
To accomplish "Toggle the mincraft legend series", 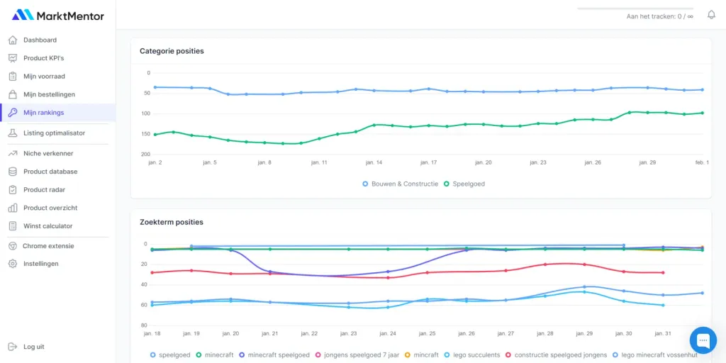I will 421,355.
